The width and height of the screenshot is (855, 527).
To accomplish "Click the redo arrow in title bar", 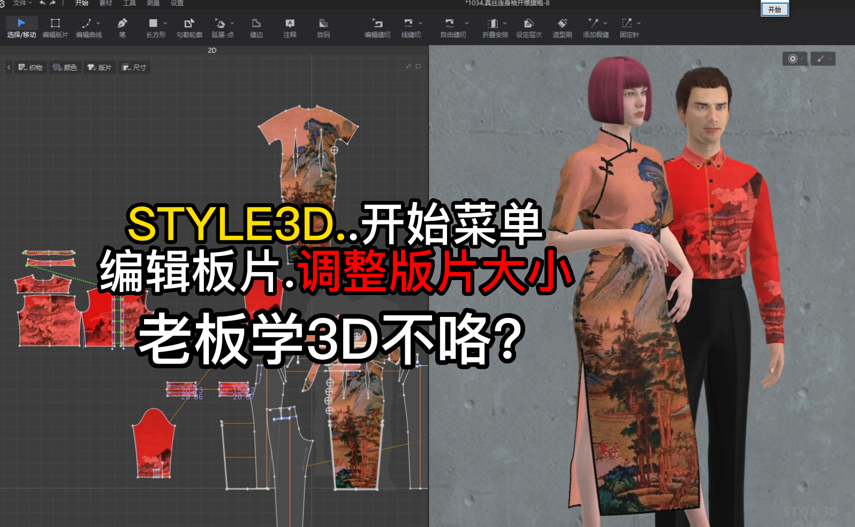I will pos(52,3).
